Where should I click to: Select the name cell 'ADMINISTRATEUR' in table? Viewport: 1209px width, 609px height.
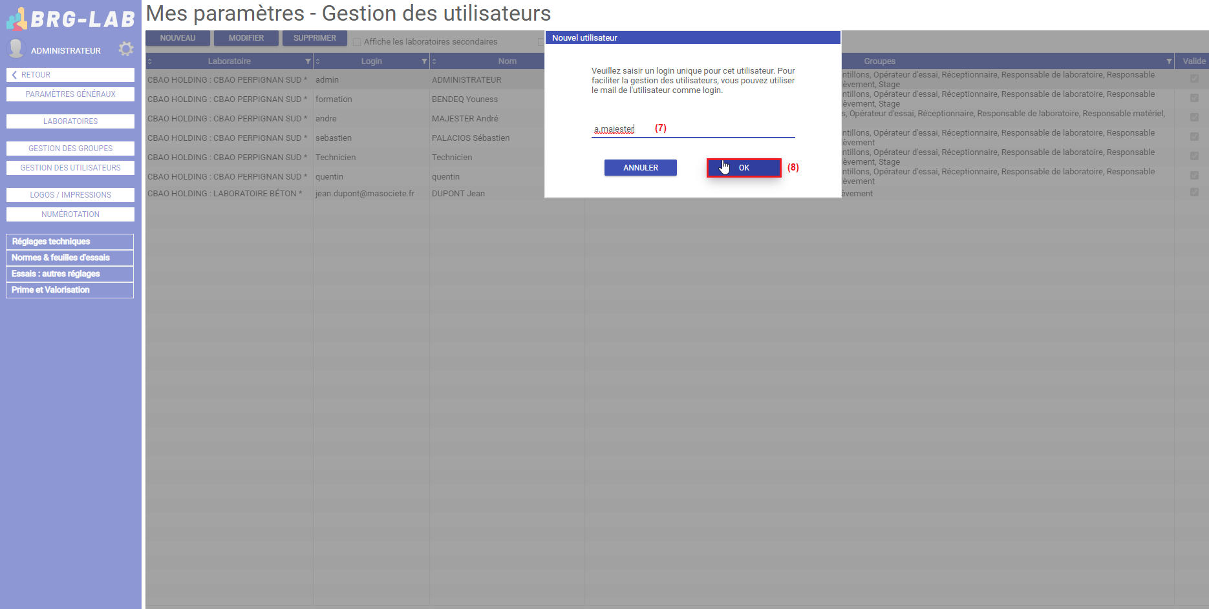click(466, 80)
